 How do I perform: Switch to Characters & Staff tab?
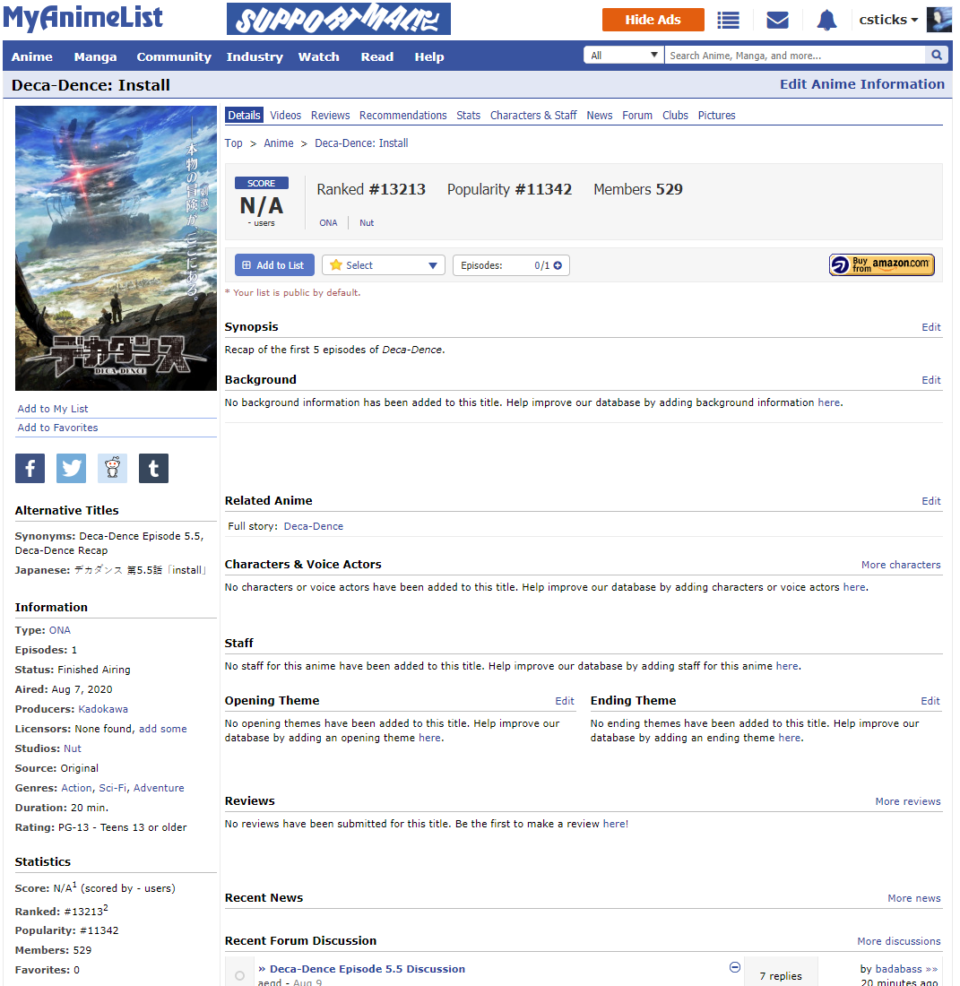[533, 115]
